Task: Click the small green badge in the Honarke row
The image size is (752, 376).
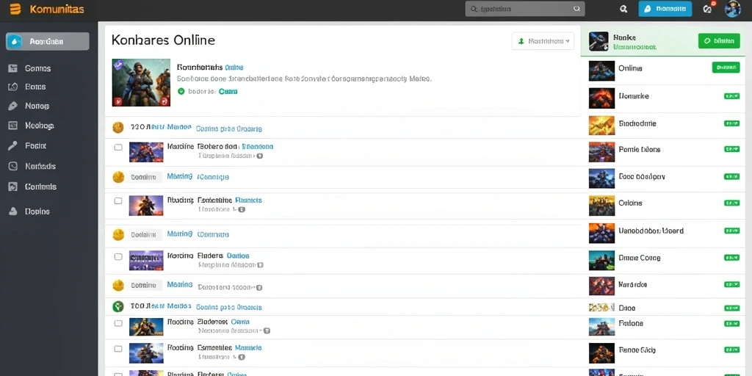Action: 731,96
